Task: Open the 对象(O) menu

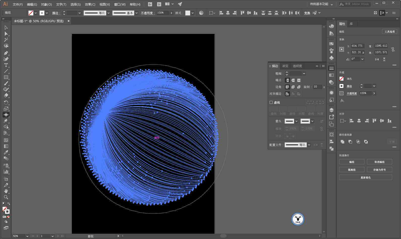Action: pos(46,4)
